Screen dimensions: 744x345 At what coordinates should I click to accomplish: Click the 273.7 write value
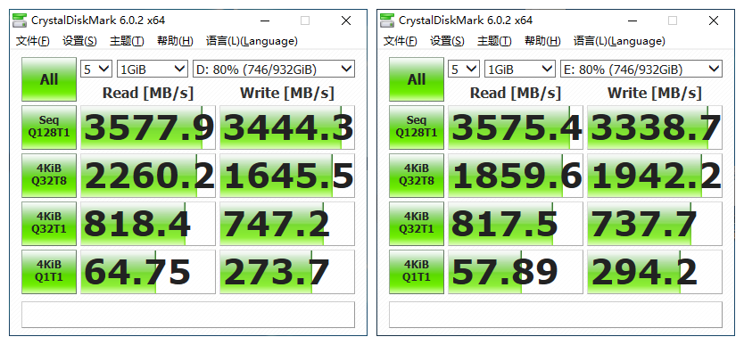coord(287,272)
